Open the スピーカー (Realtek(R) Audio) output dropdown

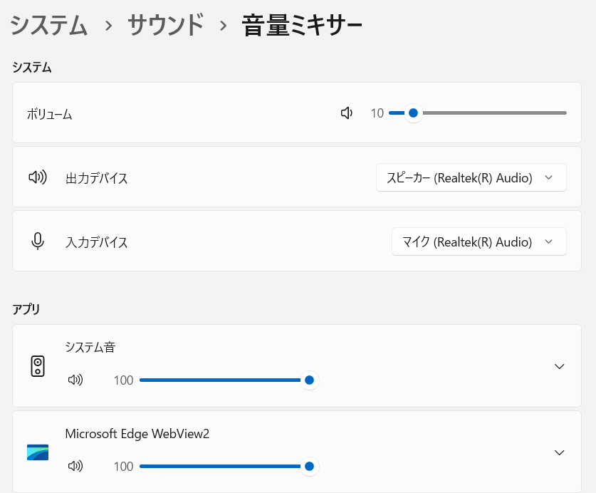pyautogui.click(x=471, y=177)
